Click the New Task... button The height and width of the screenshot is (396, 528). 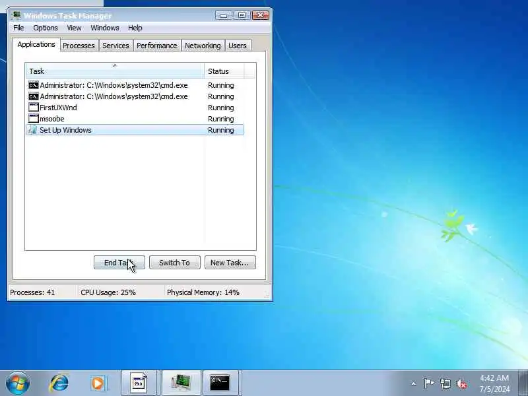click(230, 263)
